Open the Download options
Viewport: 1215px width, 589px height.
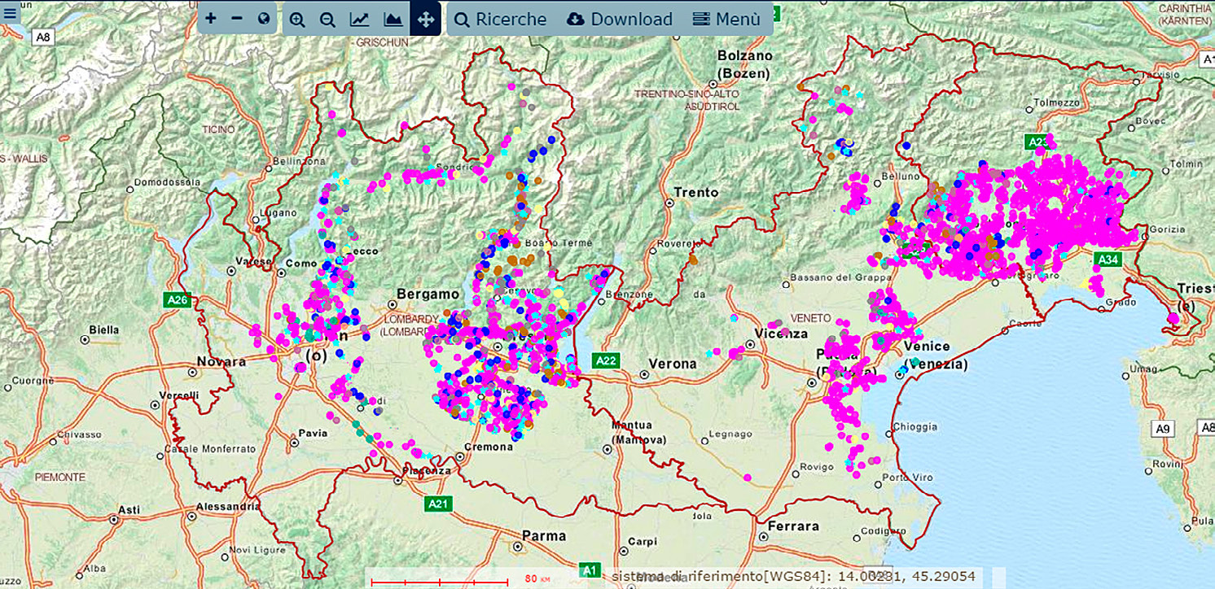click(x=621, y=19)
